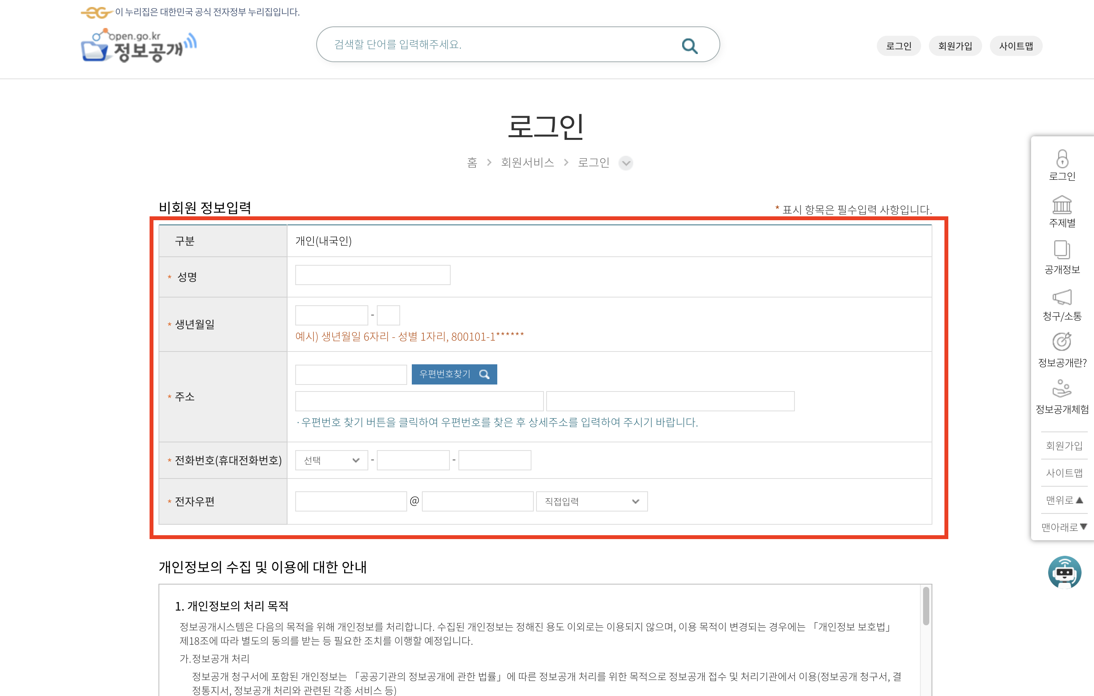
Task: Click the 회원서비스 breadcrumb link
Action: [x=527, y=163]
